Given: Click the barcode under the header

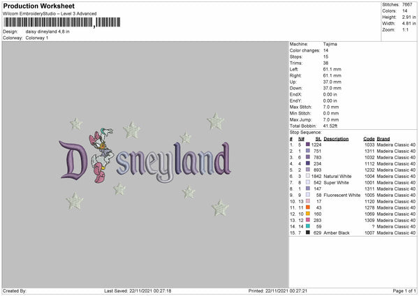Looking at the screenshot, I should (x=62, y=22).
